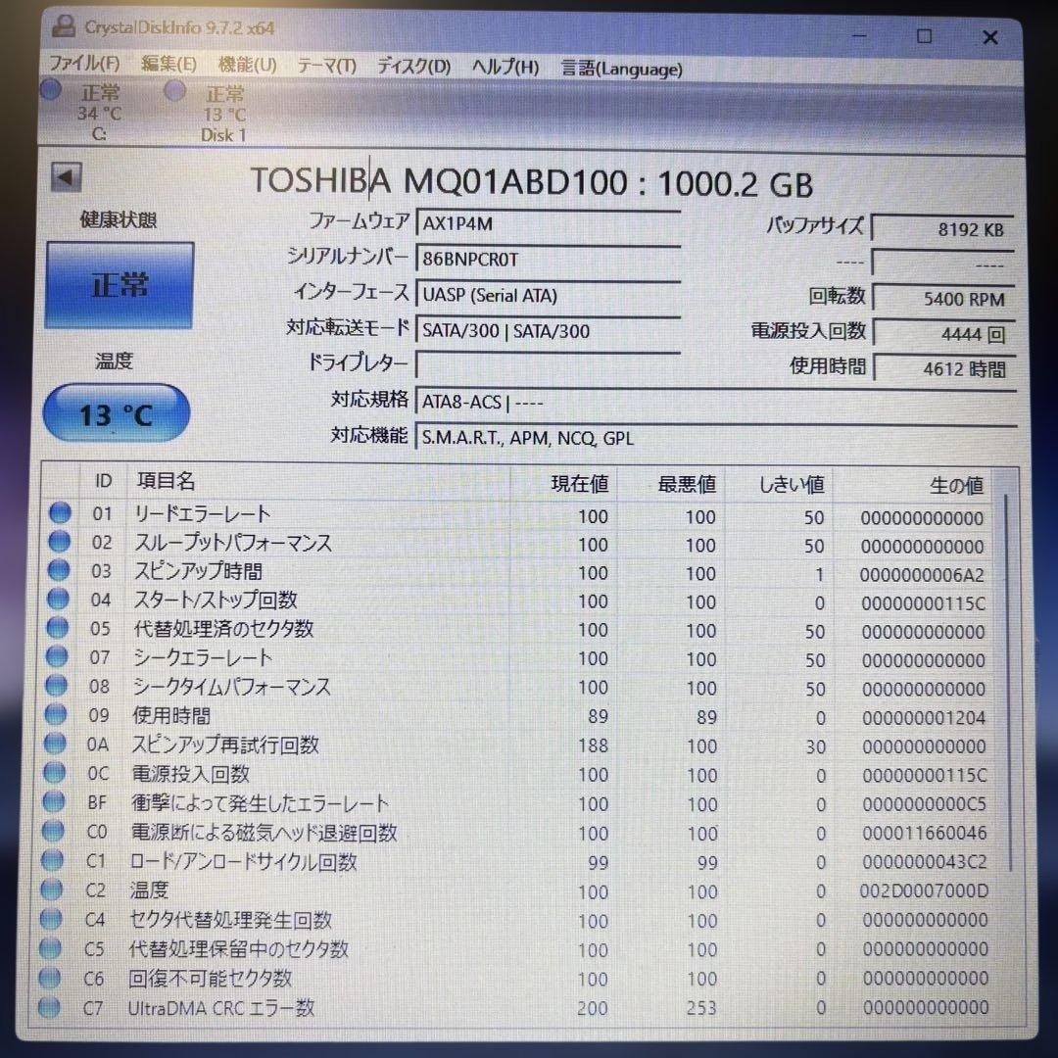This screenshot has width=1058, height=1058.
Task: Click the status icon for 代替処理保留中のセクタ数
Action: [x=50, y=948]
